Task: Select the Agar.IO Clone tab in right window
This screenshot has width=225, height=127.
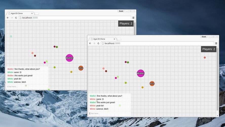Action: [102, 39]
